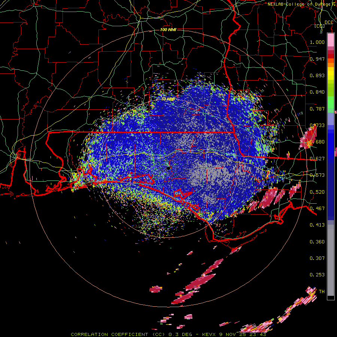
Task: Click the DCC product label
Action: coord(329,22)
